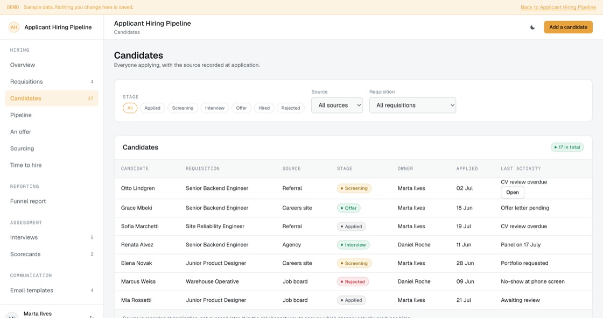This screenshot has height=318, width=603.
Task: Click candidate name Mia Rossetti
Action: 137,300
